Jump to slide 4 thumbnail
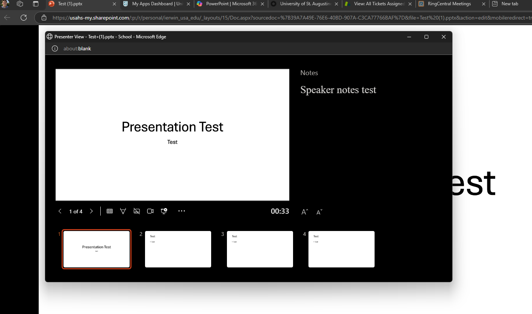 pyautogui.click(x=341, y=249)
